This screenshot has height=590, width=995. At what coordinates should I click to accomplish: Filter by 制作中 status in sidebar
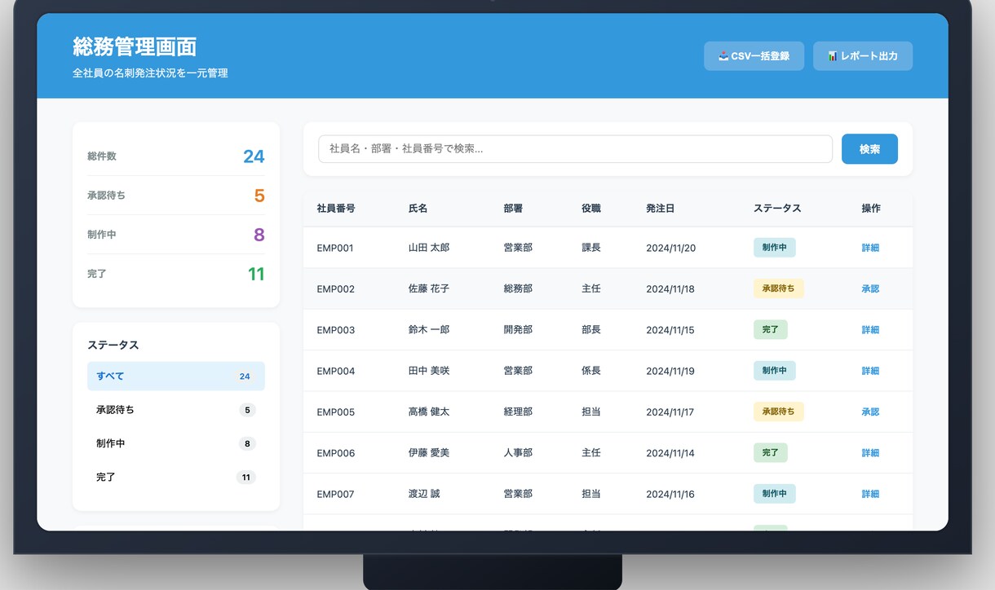click(x=176, y=444)
